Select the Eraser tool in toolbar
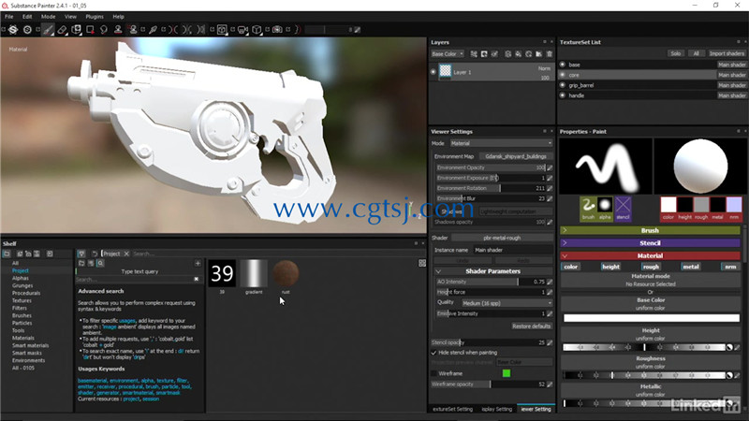Viewport: 749px width, 421px height. point(62,30)
